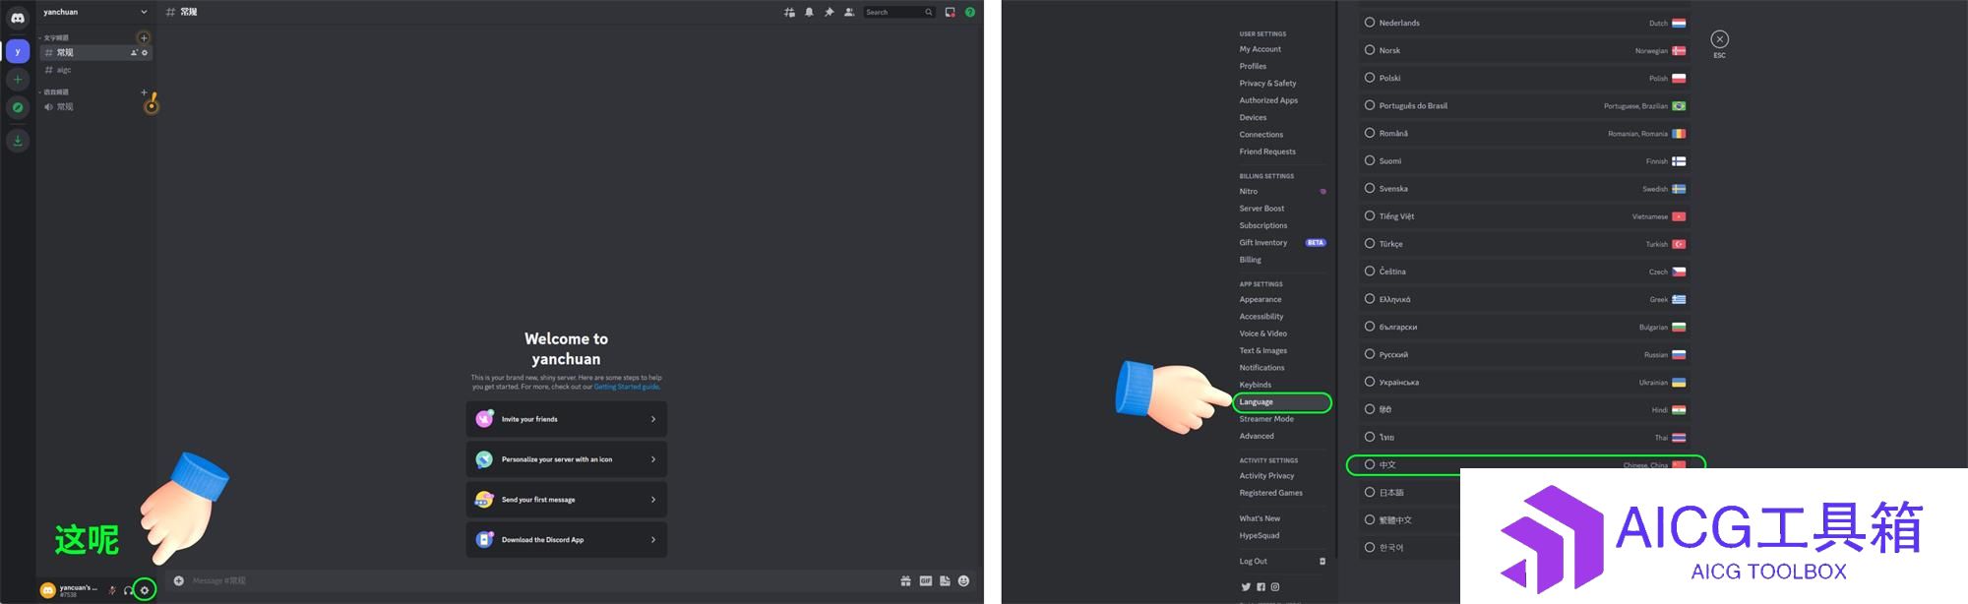Image resolution: width=1968 pixels, height=604 pixels.
Task: Open User Settings via bottom gear icon
Action: tap(145, 590)
